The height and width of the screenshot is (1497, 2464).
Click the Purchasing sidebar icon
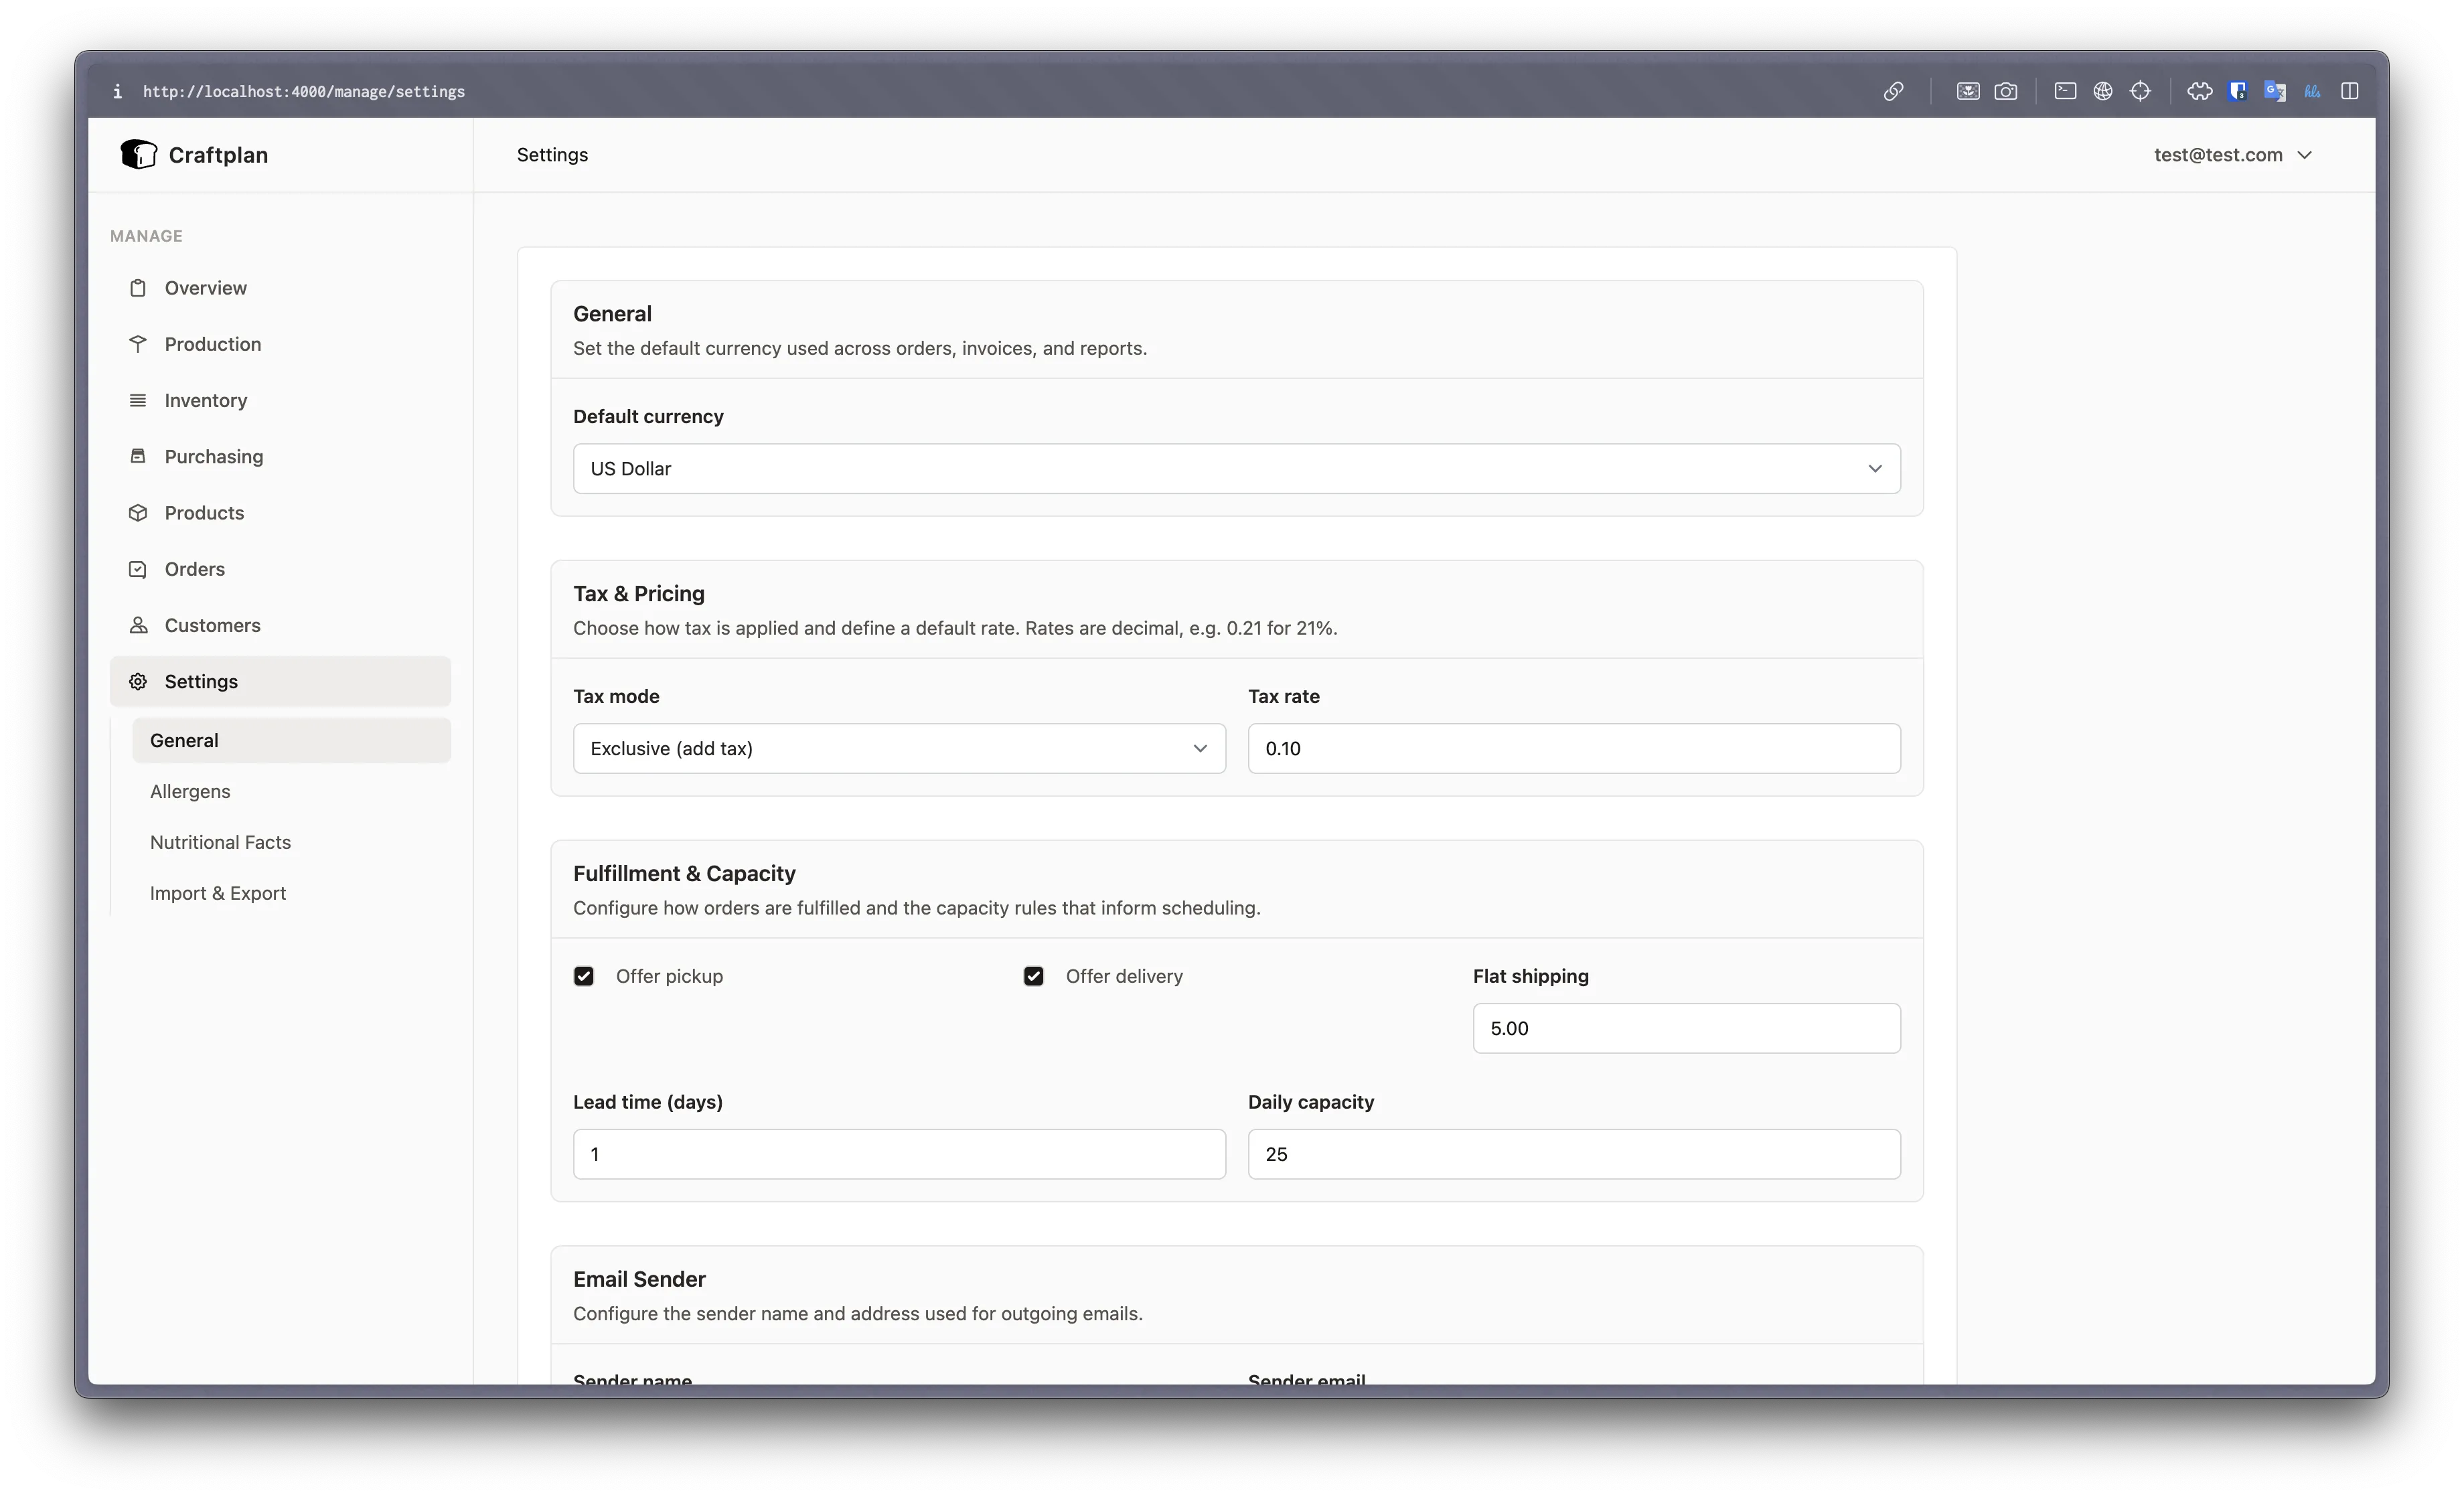(x=139, y=456)
